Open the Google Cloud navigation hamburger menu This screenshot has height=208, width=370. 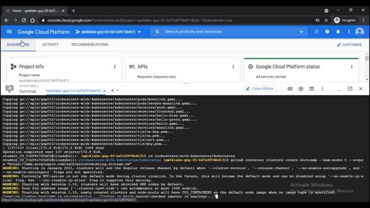pos(9,32)
